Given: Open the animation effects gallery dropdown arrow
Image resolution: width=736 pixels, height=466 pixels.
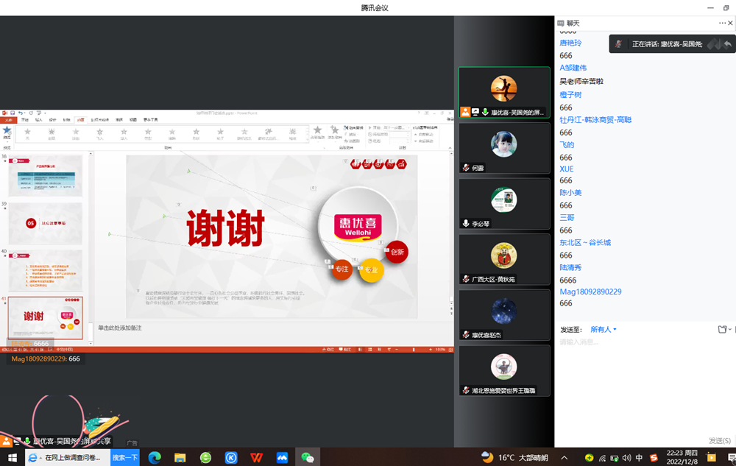Looking at the screenshot, I should pos(308,140).
